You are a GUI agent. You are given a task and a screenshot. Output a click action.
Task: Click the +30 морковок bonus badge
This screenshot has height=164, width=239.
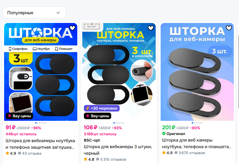(102, 108)
